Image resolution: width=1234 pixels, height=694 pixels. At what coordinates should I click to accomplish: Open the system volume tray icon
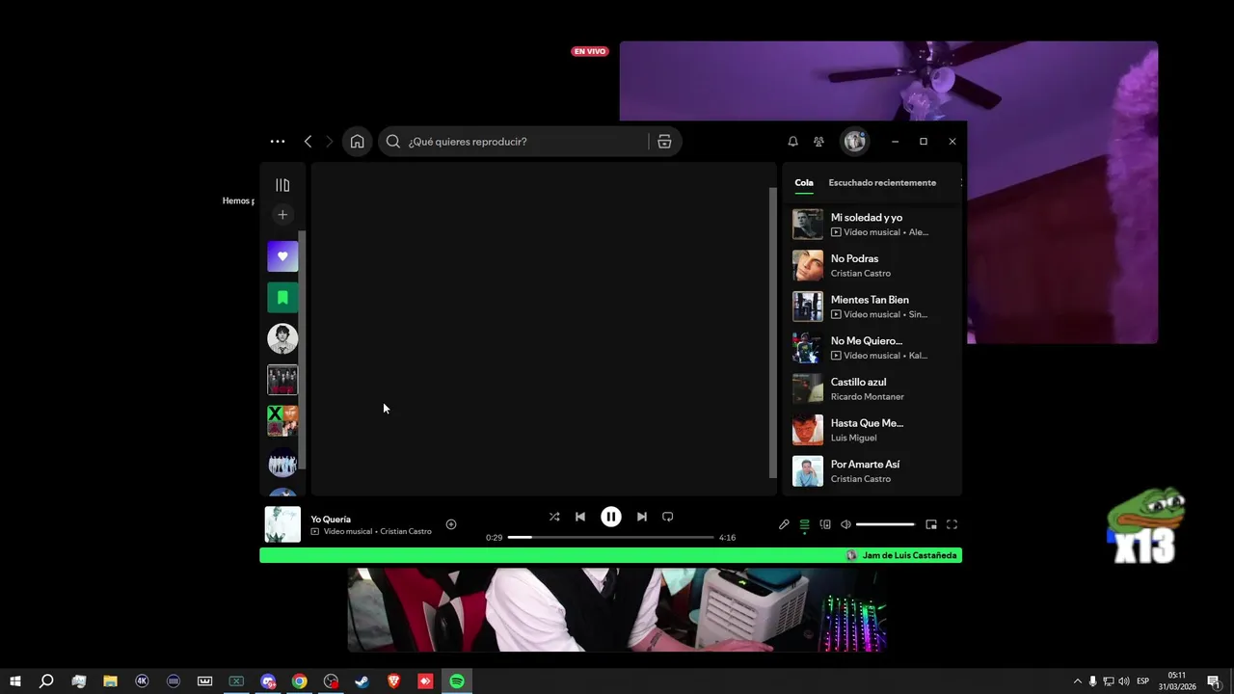[1124, 681]
